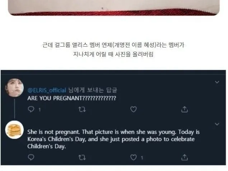
Task: Like the Children's Day explanation tweet
Action: (134, 157)
